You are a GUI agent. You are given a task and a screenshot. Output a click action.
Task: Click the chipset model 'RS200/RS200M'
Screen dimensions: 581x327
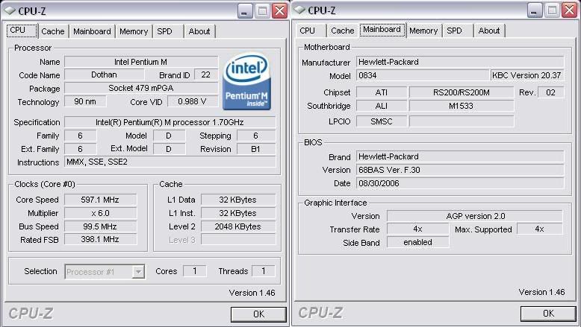pos(462,92)
